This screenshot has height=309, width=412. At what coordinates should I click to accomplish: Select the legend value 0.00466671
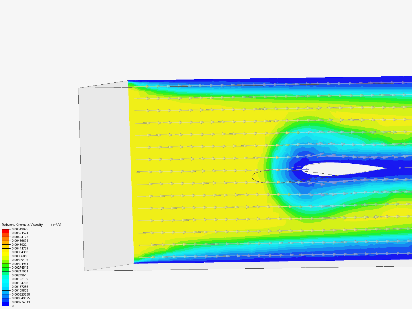pos(20,241)
